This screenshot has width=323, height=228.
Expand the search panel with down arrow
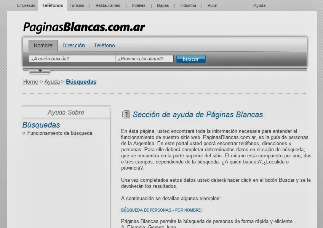tap(40, 71)
